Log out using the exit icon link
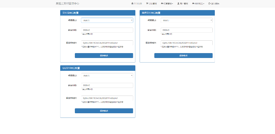 click(214, 3)
